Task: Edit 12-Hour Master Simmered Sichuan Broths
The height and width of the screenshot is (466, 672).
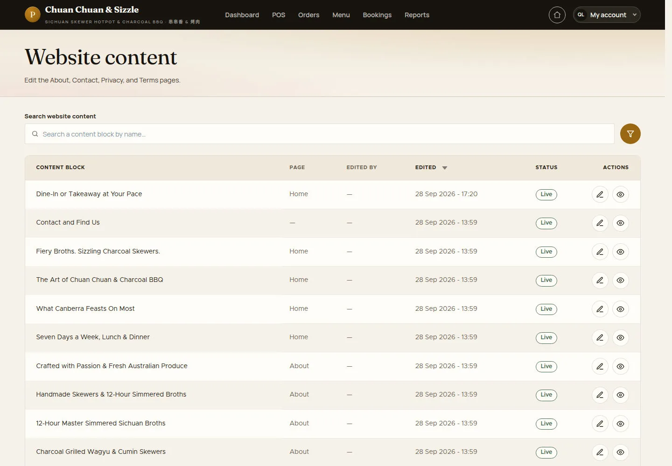Action: click(600, 424)
